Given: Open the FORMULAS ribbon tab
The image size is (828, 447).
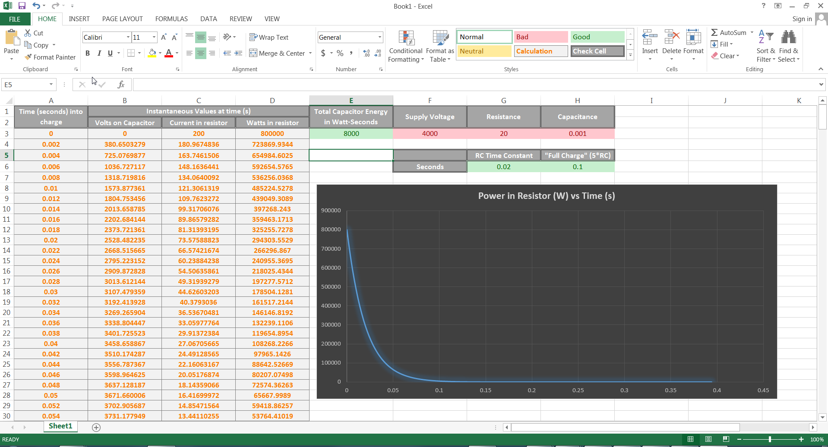Looking at the screenshot, I should click(171, 19).
